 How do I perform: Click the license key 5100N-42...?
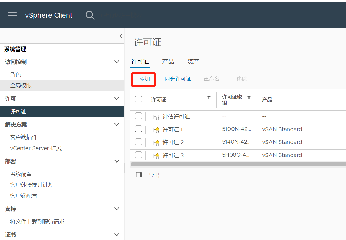tap(237, 129)
